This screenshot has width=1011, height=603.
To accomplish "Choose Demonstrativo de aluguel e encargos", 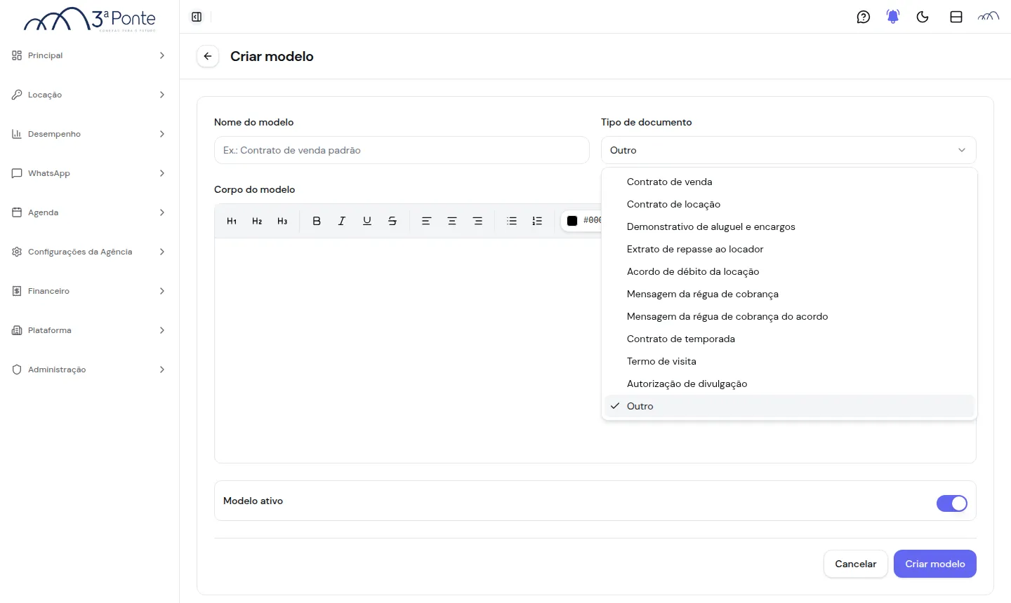I will click(789, 226).
